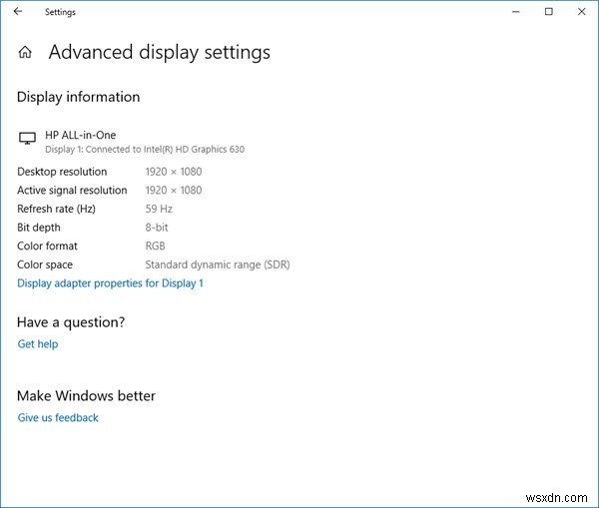Select the 'Active signal resolution' label

pos(72,191)
